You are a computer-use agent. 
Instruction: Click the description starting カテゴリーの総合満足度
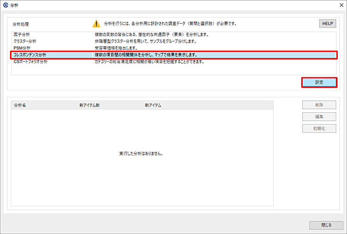149,62
